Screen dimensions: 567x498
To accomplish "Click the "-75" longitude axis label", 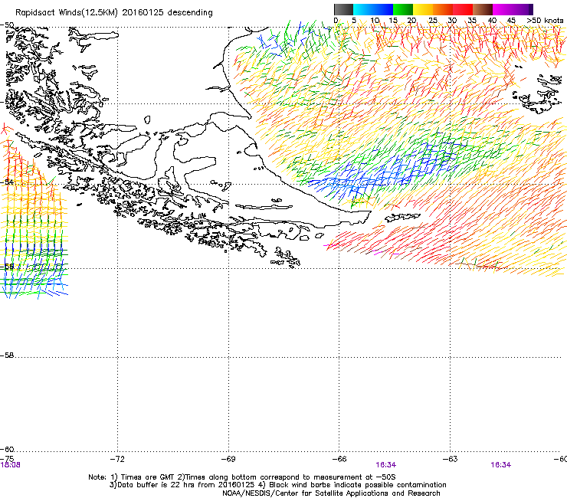I will coord(7,459).
